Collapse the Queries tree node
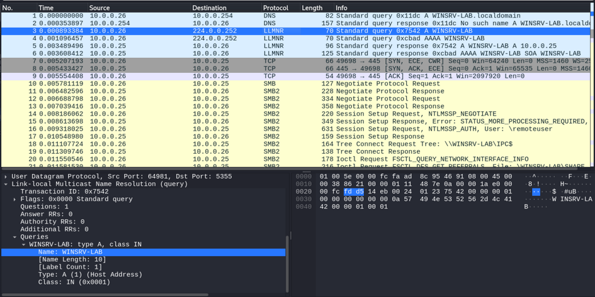 pos(15,237)
